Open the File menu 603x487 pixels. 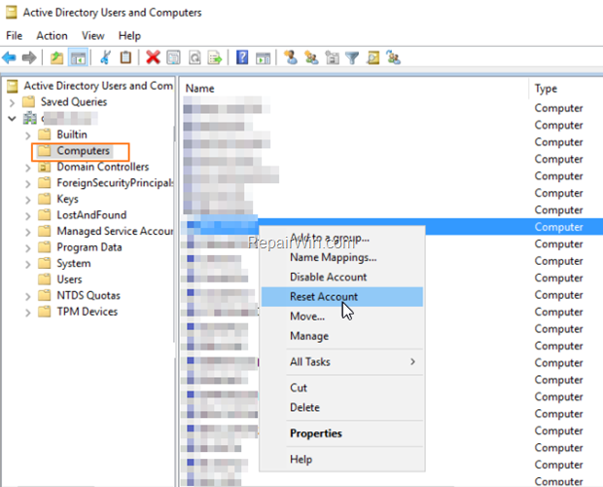pos(15,36)
